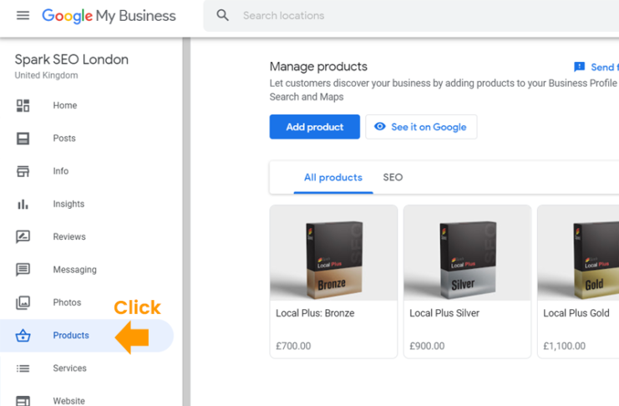
Task: Open Website in the sidebar
Action: 69,401
